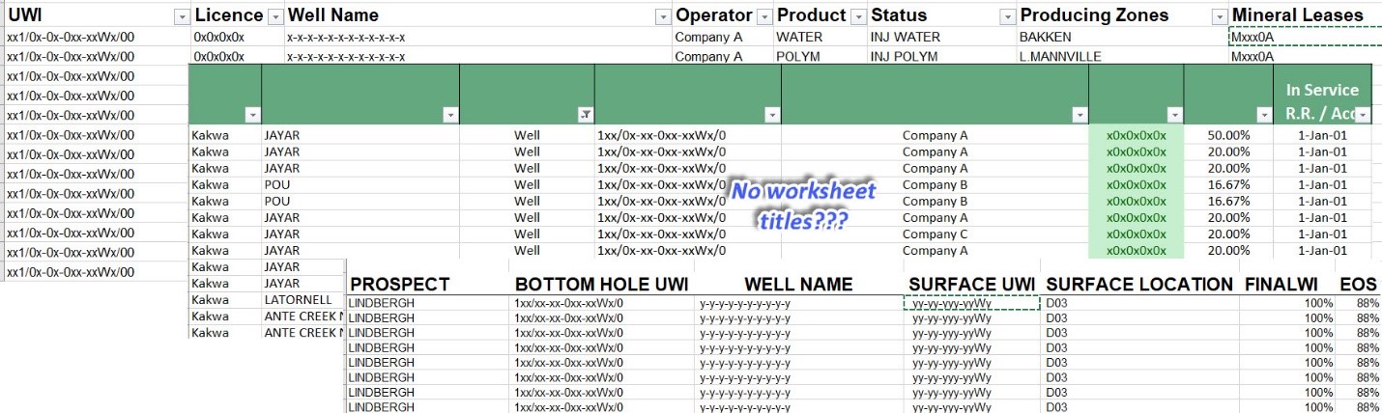Image resolution: width=1382 pixels, height=413 pixels.
Task: Select the LATORNELL cell
Action: [299, 300]
